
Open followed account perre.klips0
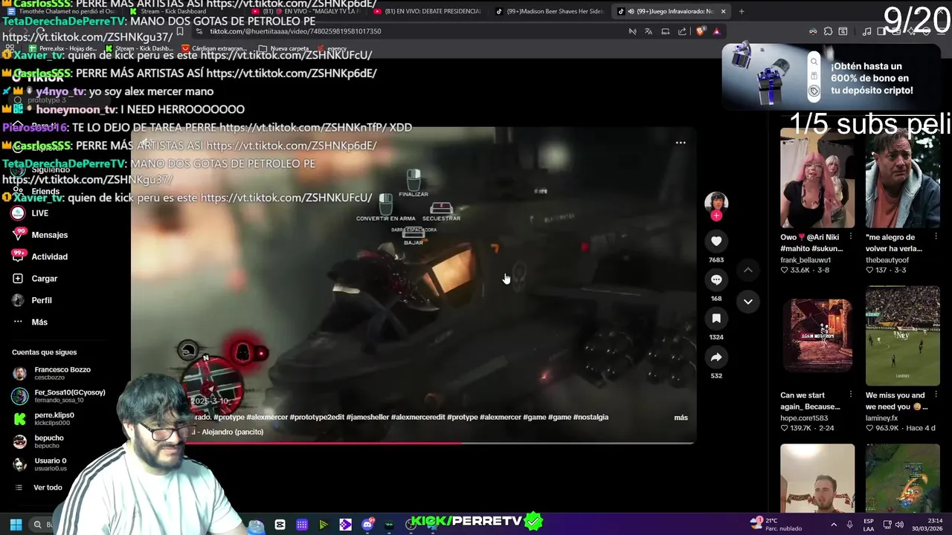coord(54,418)
